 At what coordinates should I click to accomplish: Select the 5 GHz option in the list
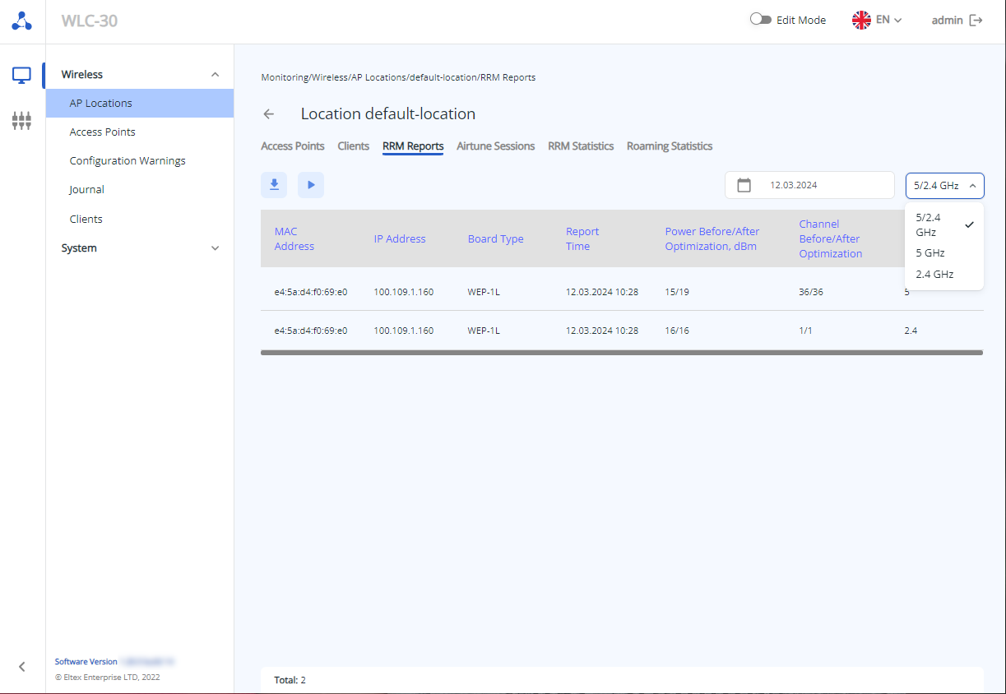[x=930, y=253]
